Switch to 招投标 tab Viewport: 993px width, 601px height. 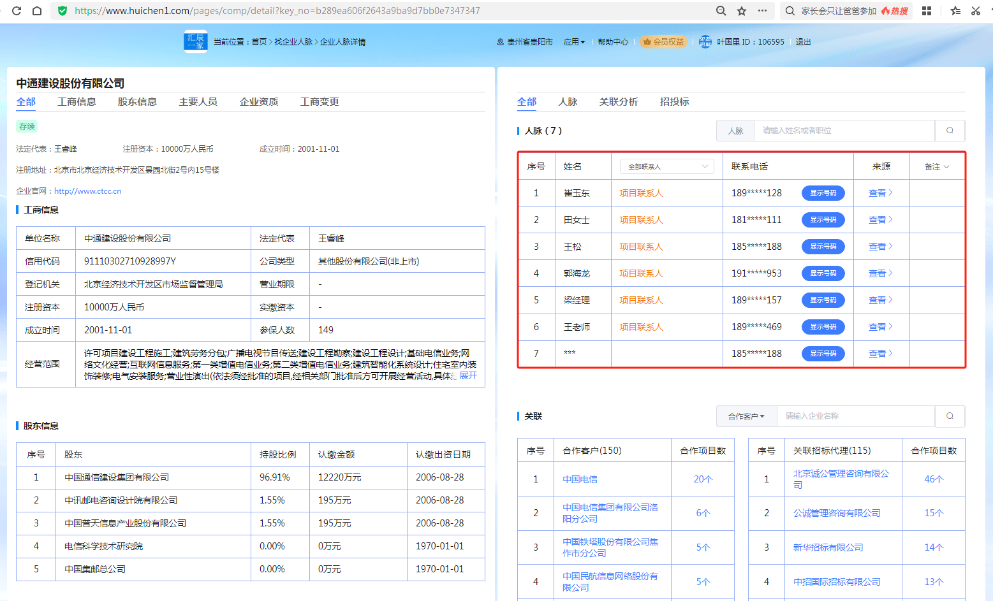click(x=674, y=102)
